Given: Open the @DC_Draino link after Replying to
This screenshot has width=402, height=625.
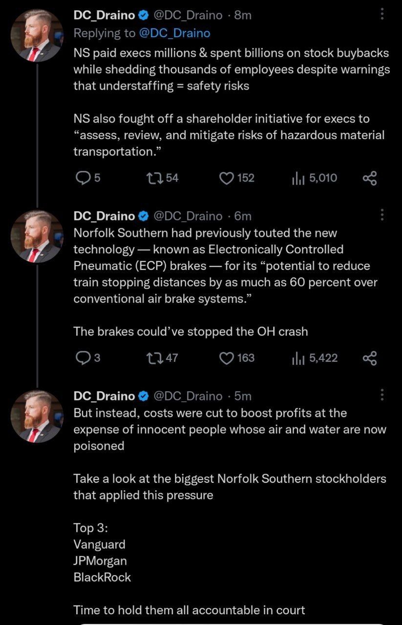Looking at the screenshot, I should (x=174, y=33).
